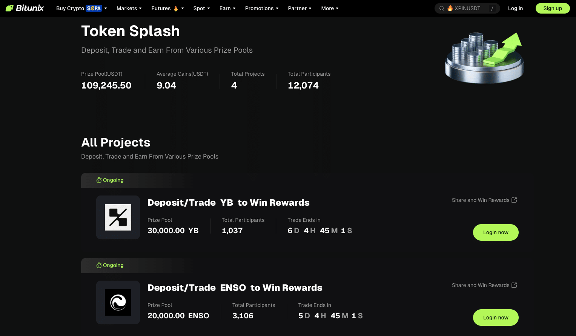
Task: Click Login now for ENSO project
Action: 496,318
